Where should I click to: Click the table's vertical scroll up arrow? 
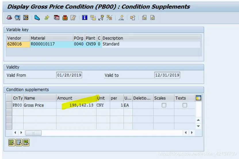(198, 120)
